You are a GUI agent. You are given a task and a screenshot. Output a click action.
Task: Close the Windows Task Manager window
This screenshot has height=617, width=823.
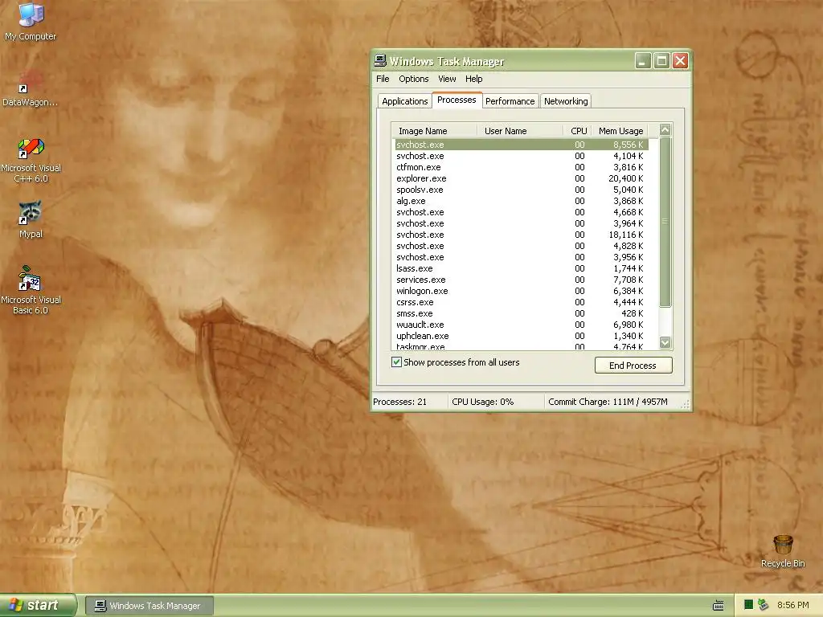click(680, 61)
